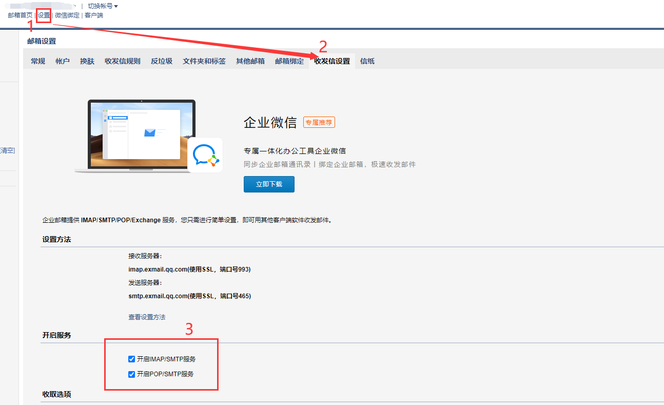Click the 清空 link in sidebar

point(8,150)
